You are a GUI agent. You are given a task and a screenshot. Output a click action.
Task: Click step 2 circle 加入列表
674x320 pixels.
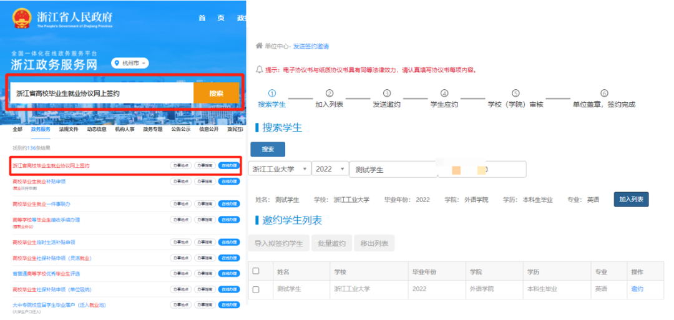pyautogui.click(x=329, y=93)
